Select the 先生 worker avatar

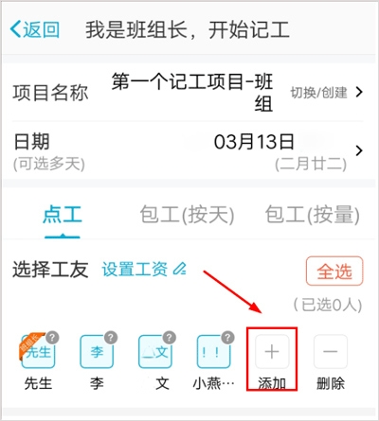point(38,351)
